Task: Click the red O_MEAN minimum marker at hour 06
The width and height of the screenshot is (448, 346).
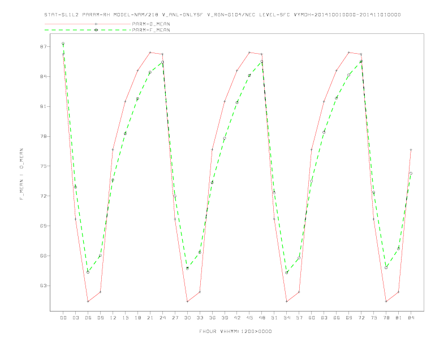Action: click(x=88, y=301)
